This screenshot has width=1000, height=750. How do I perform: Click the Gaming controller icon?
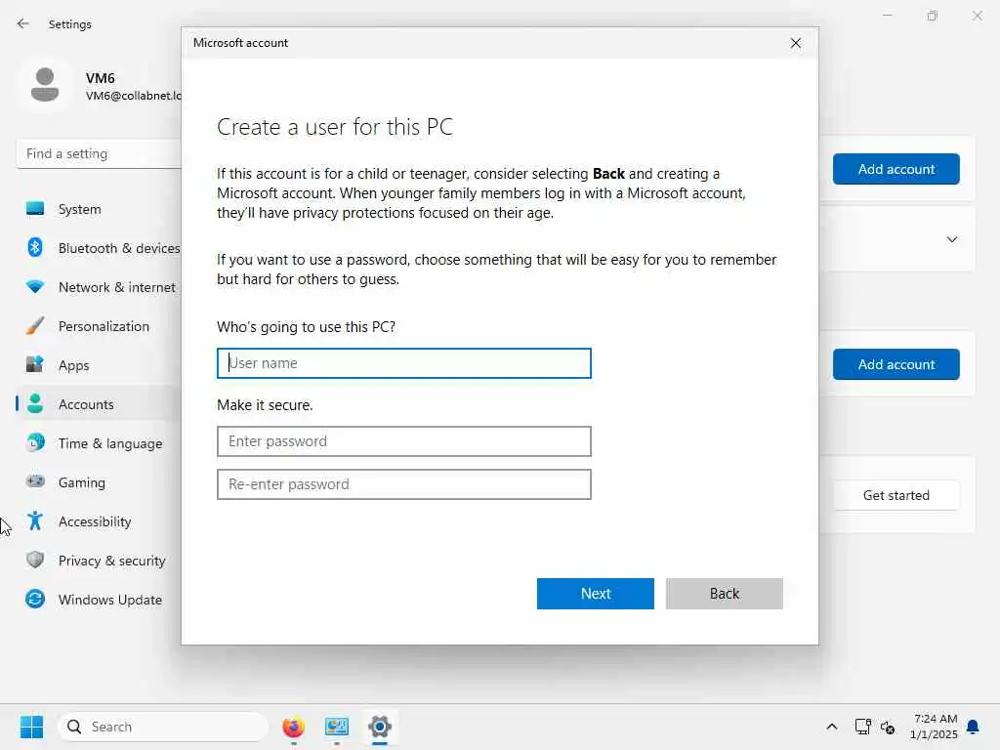click(35, 481)
